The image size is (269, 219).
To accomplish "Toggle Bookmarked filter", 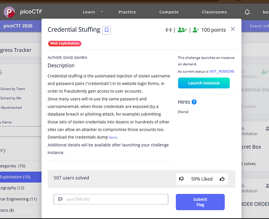I will click(11, 108).
